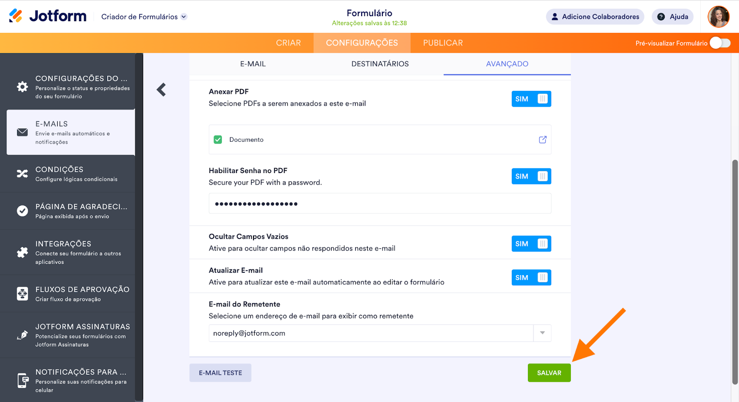Select the Integrações puzzle piece icon
739x402 pixels.
click(x=22, y=252)
